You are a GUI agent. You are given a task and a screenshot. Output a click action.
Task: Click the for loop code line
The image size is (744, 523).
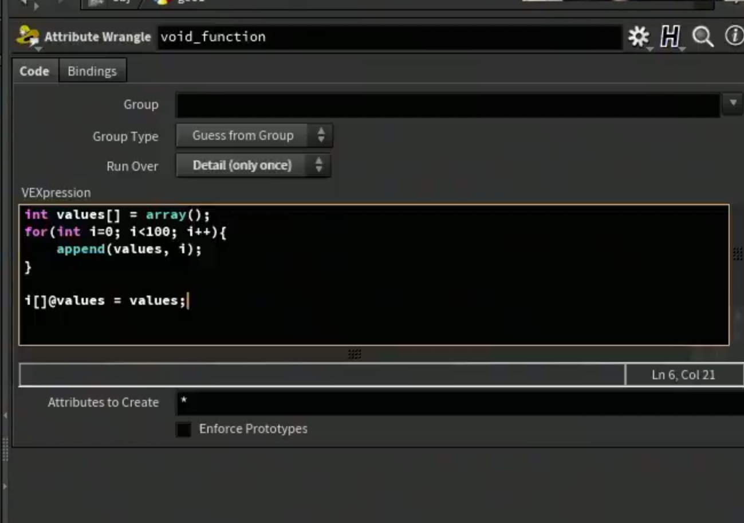pos(125,232)
